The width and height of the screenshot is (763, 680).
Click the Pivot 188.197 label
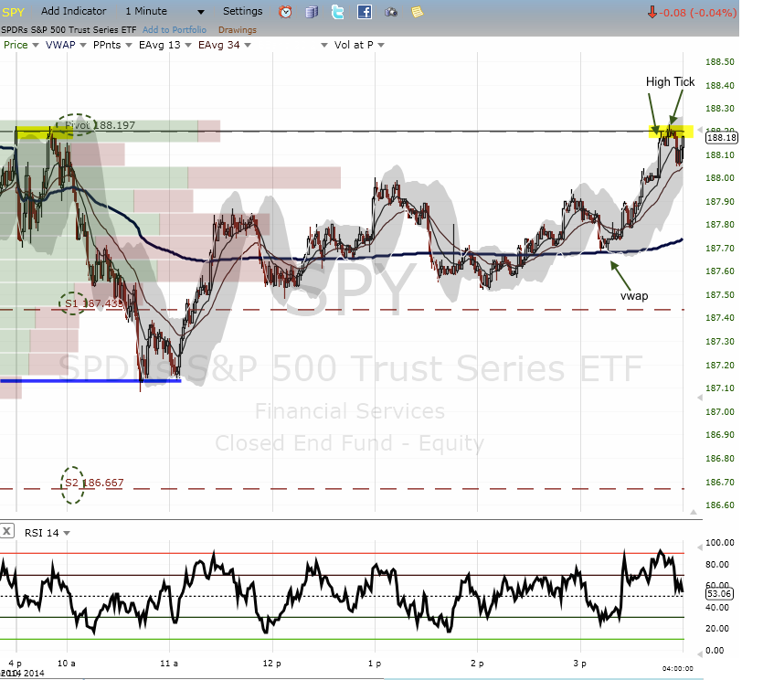point(100,125)
